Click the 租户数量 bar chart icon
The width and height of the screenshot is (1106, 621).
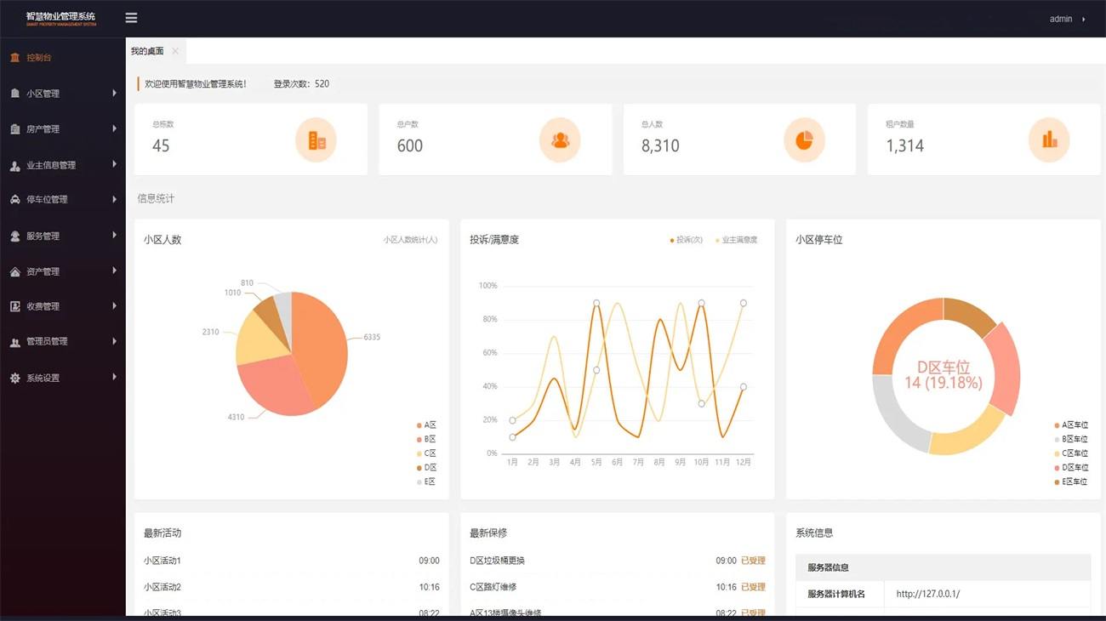(1048, 140)
